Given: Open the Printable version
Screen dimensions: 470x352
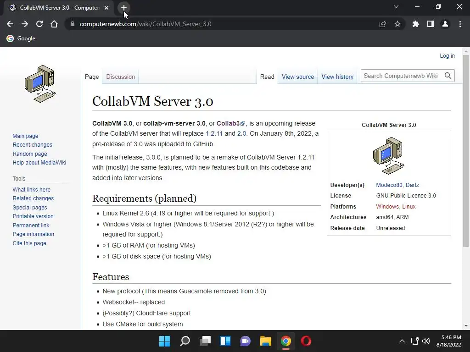Looking at the screenshot, I should pyautogui.click(x=33, y=216).
